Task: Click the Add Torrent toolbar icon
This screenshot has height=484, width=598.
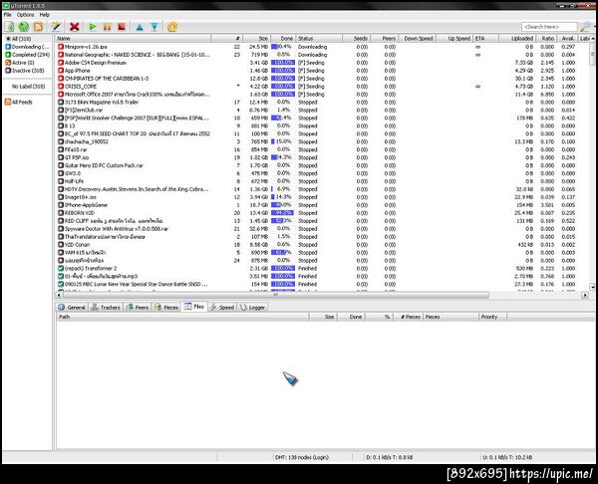Action: pyautogui.click(x=10, y=27)
